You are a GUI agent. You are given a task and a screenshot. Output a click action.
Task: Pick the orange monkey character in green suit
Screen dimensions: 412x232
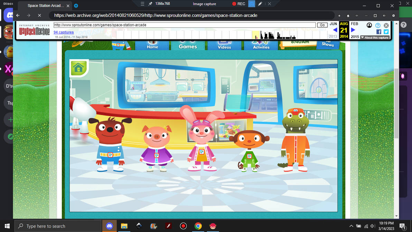(x=249, y=151)
